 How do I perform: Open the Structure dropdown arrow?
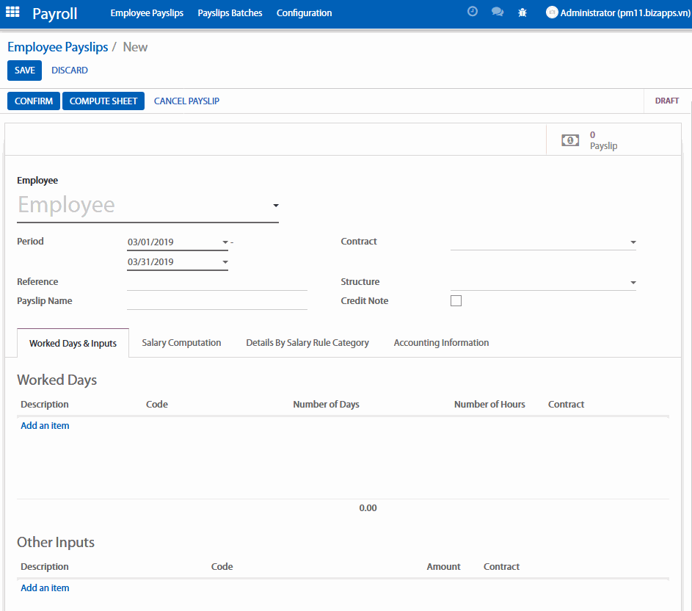(633, 283)
